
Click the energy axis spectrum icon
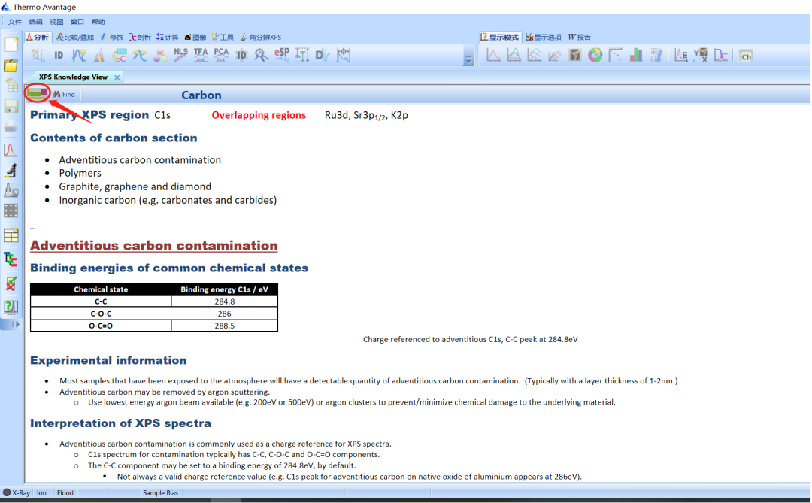tap(681, 55)
